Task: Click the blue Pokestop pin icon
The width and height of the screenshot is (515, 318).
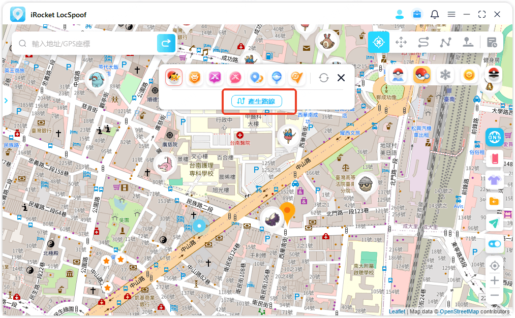Action: tap(277, 78)
